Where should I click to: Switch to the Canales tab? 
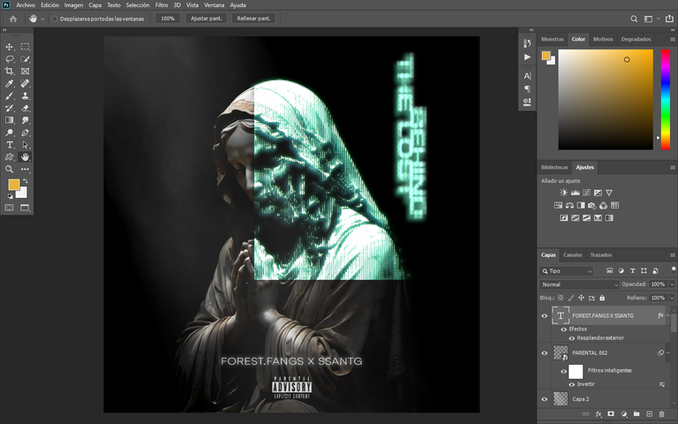572,255
